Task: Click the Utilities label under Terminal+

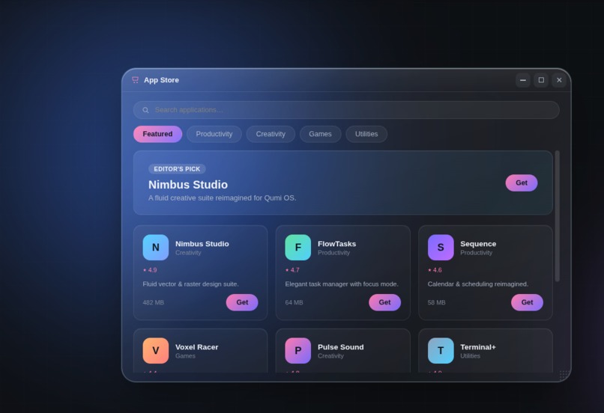Action: coord(471,356)
